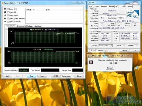Click the Core2MaxPerf thermometer icon

pyautogui.click(x=91, y=62)
